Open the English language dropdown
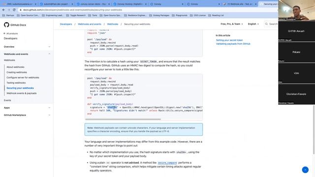The height and width of the screenshot is (177, 315). point(253,24)
